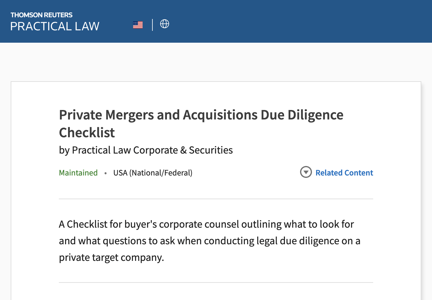Viewport: 432px width, 300px height.
Task: Click the empty blue header bar area
Action: 297,21
